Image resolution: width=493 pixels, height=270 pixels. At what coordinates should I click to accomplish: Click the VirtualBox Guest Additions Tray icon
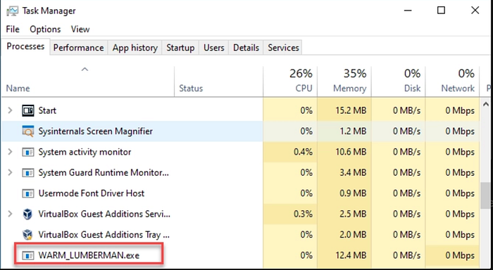[x=28, y=235]
